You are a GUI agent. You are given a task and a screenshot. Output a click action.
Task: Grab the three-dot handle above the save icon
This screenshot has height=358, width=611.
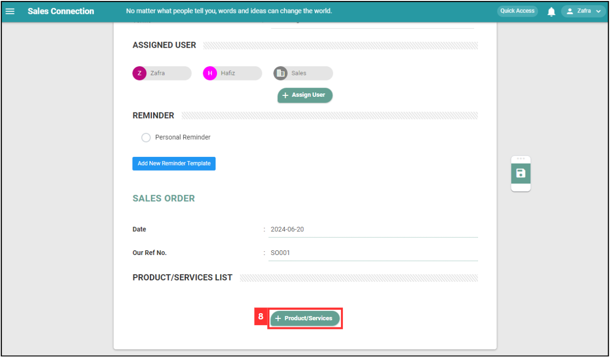click(x=521, y=159)
